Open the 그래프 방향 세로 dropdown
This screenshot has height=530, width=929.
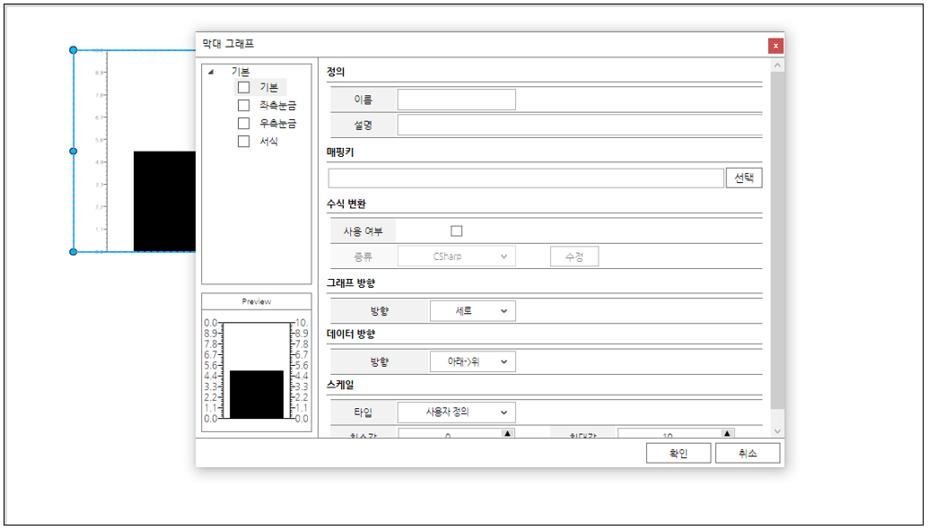coord(473,311)
